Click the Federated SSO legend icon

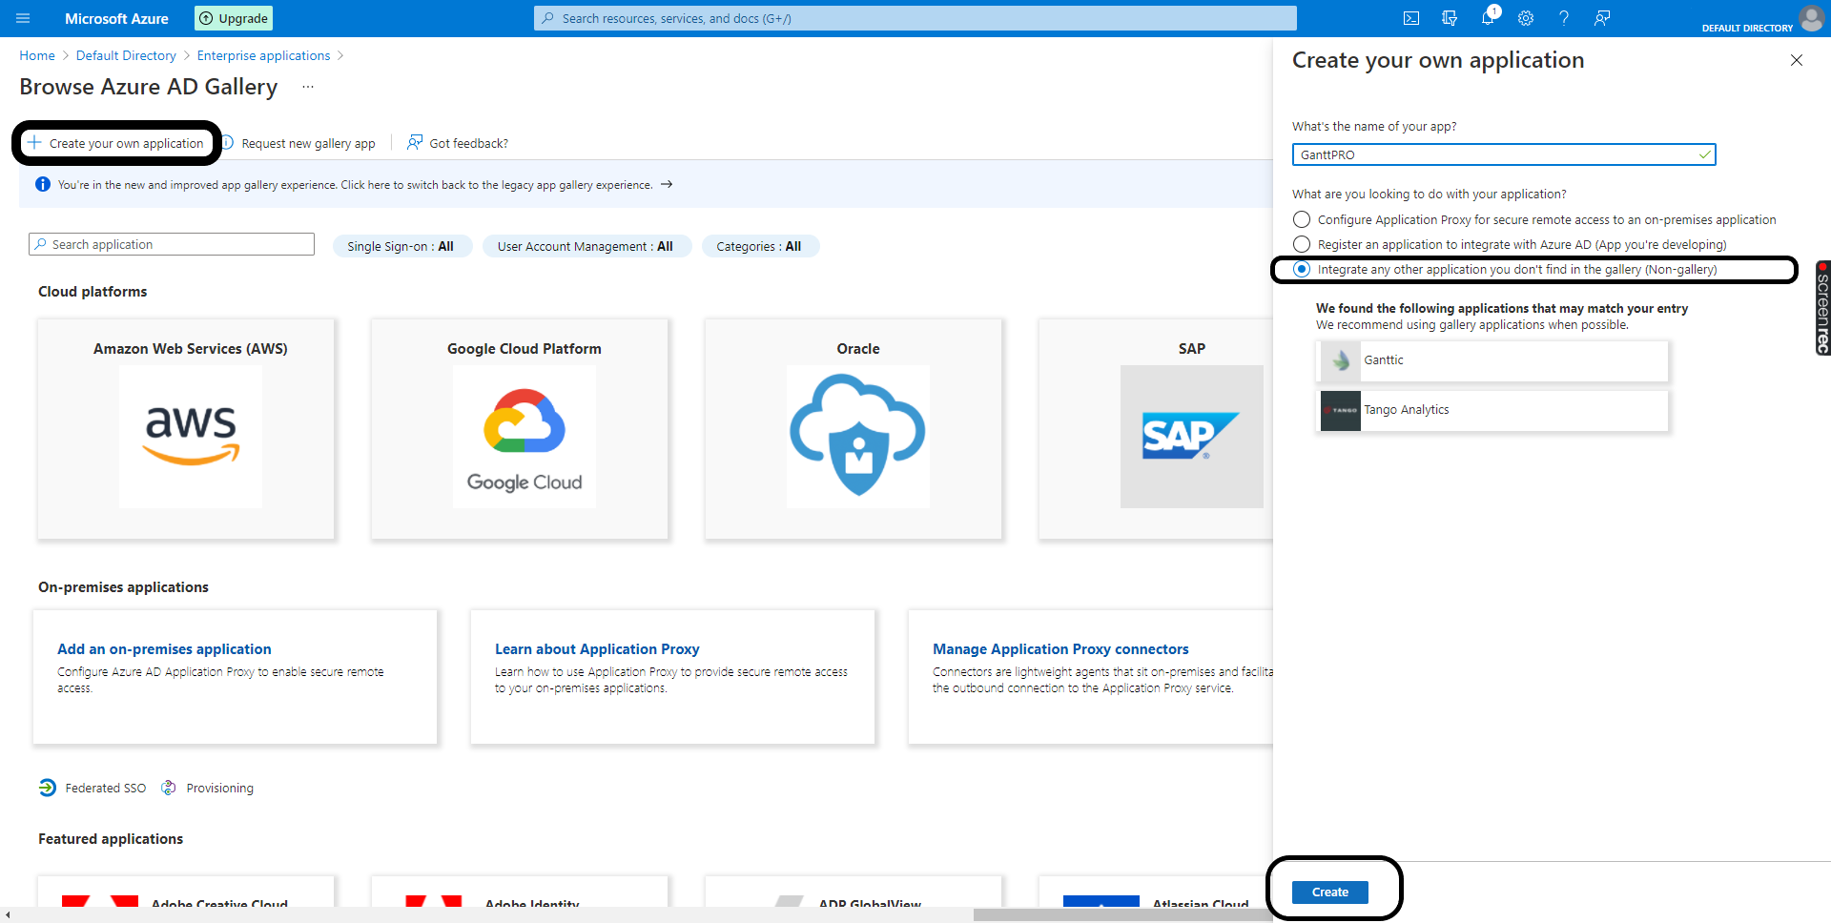(48, 788)
